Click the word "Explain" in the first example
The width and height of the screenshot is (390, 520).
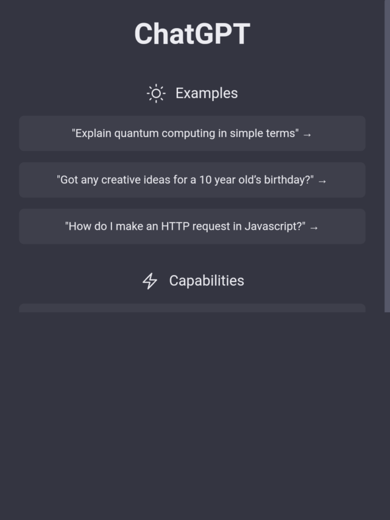tap(93, 134)
